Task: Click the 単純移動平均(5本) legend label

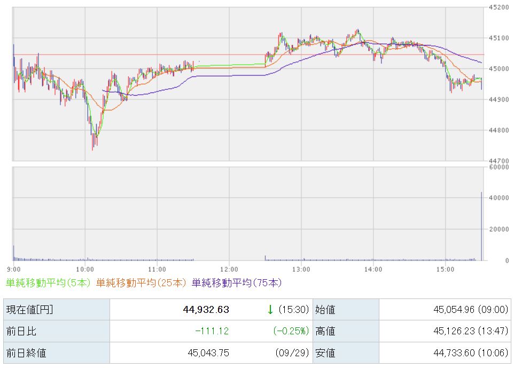Action: pyautogui.click(x=48, y=282)
